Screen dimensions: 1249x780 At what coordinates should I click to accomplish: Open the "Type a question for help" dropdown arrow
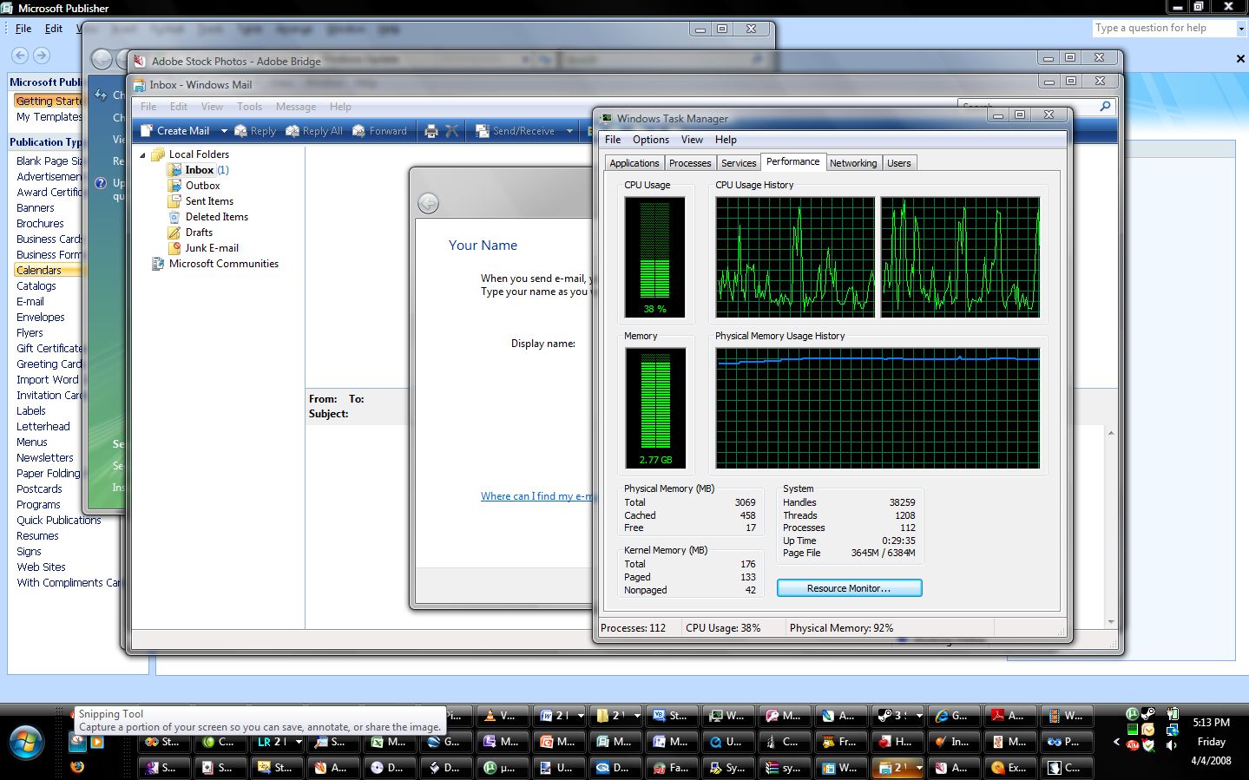pos(1240,29)
